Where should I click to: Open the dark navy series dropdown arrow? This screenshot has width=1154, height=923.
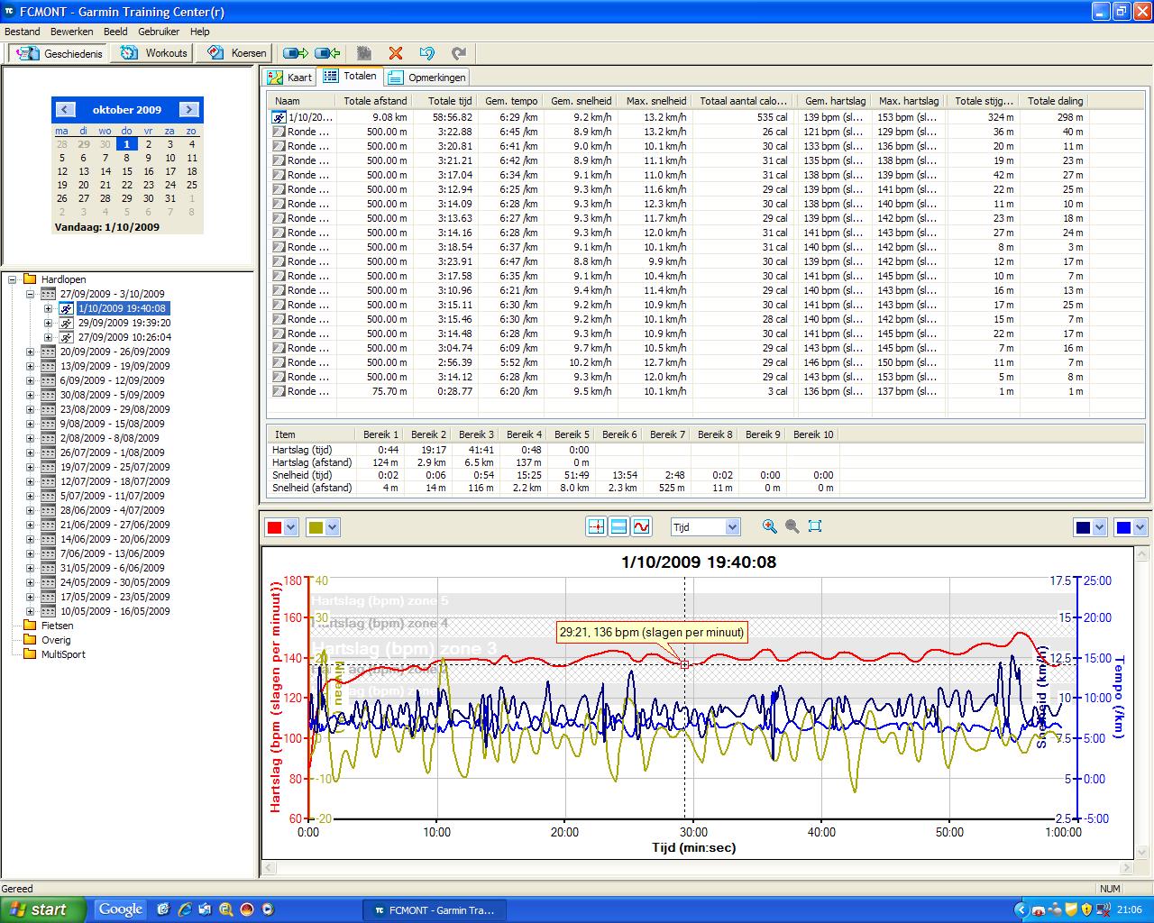pos(1099,528)
